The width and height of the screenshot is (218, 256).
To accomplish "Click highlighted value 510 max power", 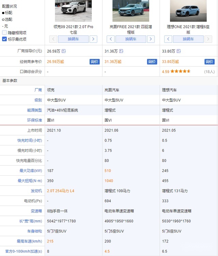I will click(x=108, y=171).
